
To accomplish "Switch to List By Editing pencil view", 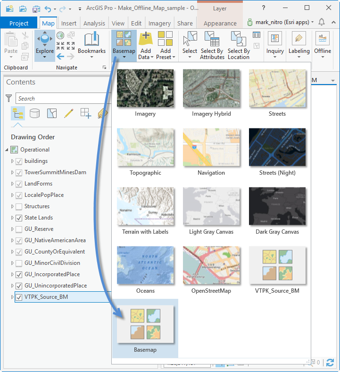I will (x=68, y=113).
